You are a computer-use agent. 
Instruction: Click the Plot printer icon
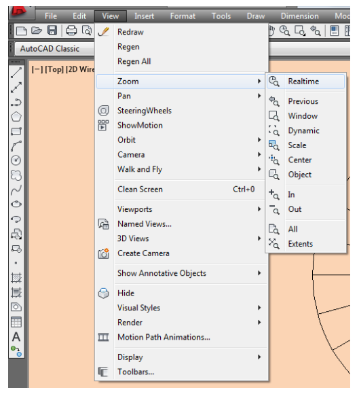[71, 31]
